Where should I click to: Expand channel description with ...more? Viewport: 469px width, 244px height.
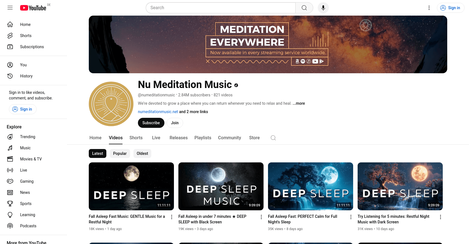pos(299,103)
